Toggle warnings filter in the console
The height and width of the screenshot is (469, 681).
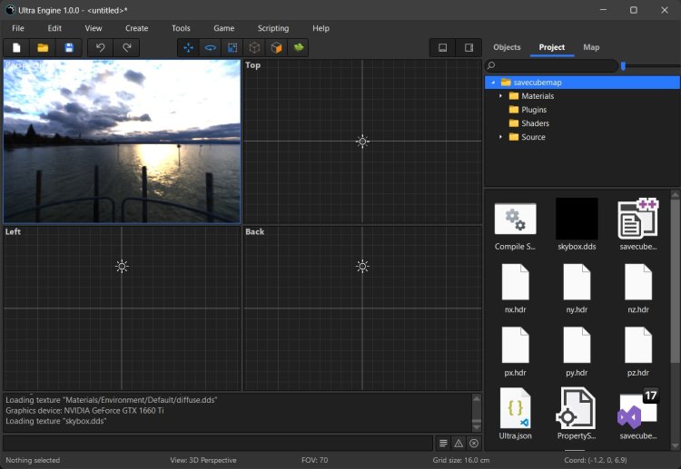coord(459,443)
